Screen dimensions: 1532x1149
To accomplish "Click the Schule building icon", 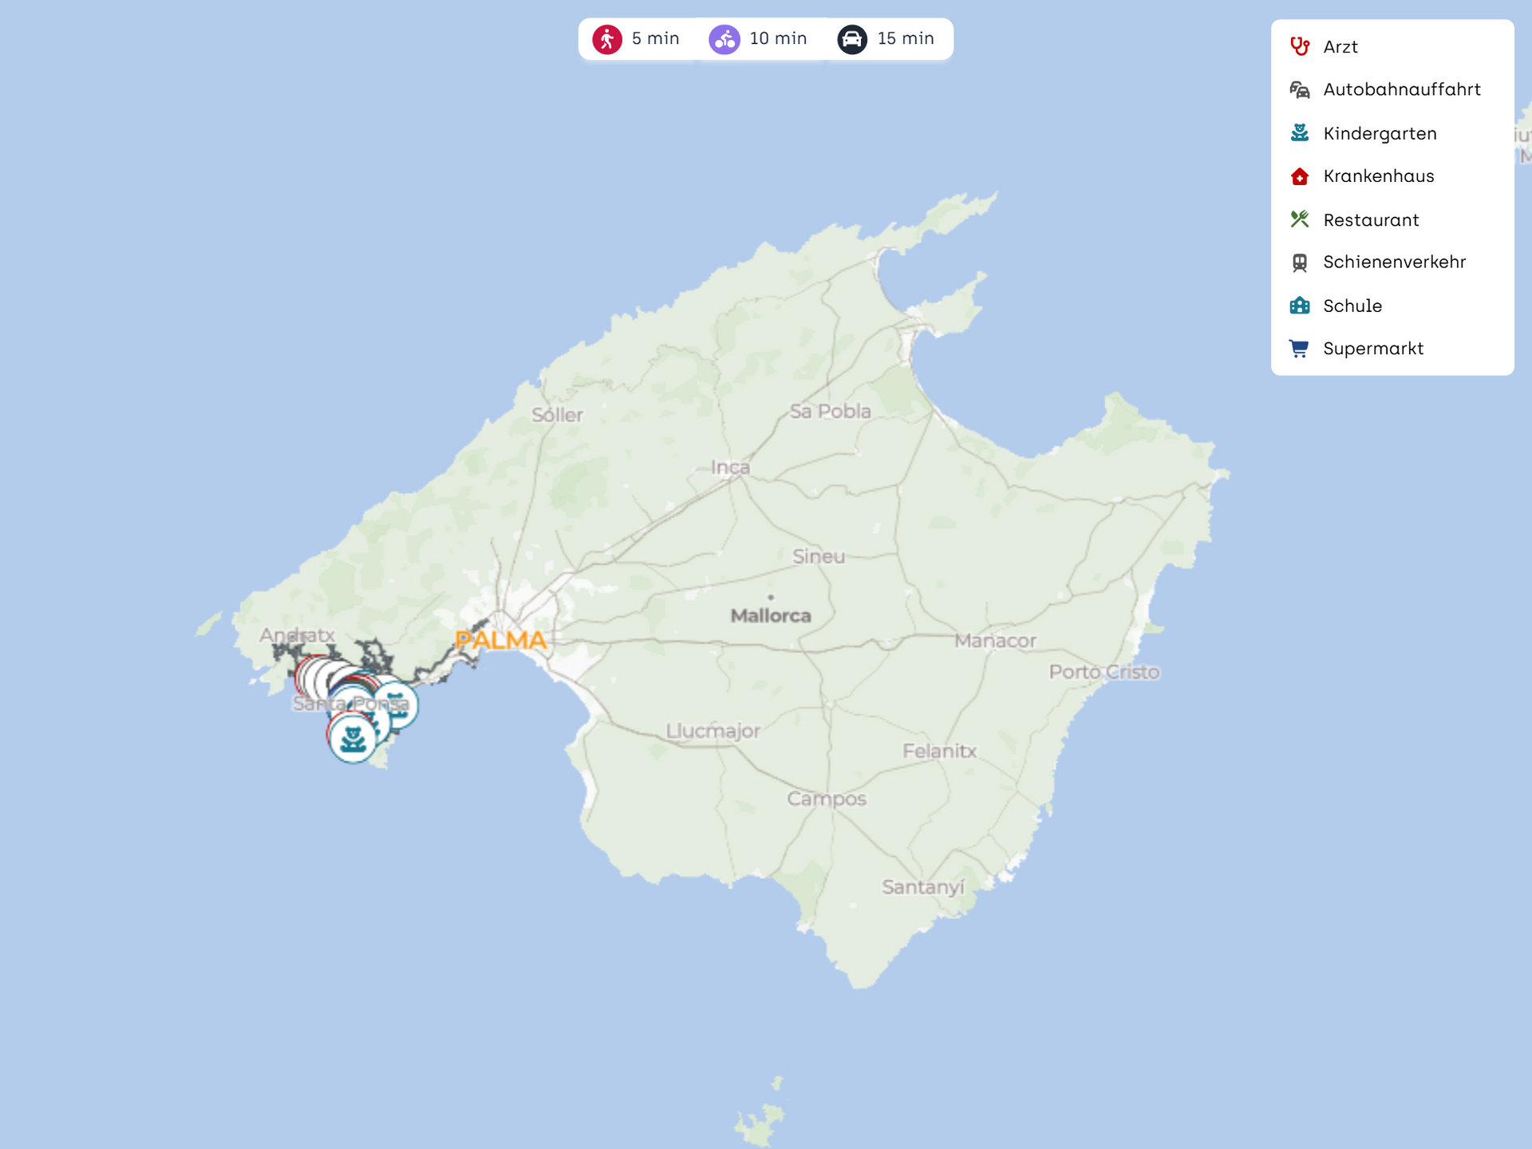I will point(1300,306).
